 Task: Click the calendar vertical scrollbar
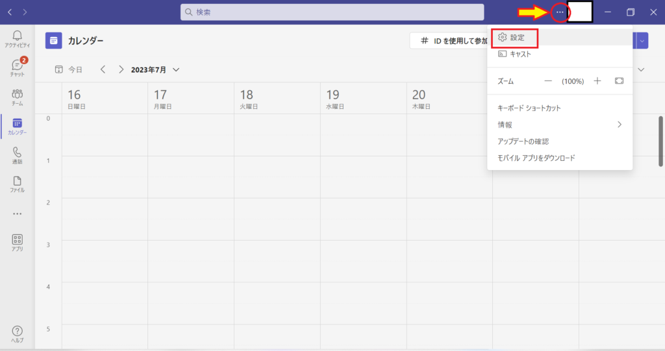[x=660, y=141]
